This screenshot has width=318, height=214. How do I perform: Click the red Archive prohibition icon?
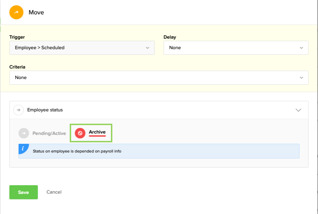pos(79,132)
